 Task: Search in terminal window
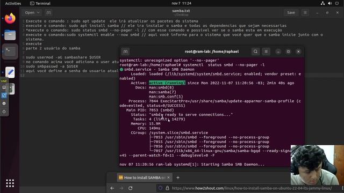[256, 51]
